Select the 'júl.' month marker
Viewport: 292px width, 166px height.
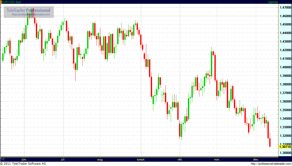point(63,159)
